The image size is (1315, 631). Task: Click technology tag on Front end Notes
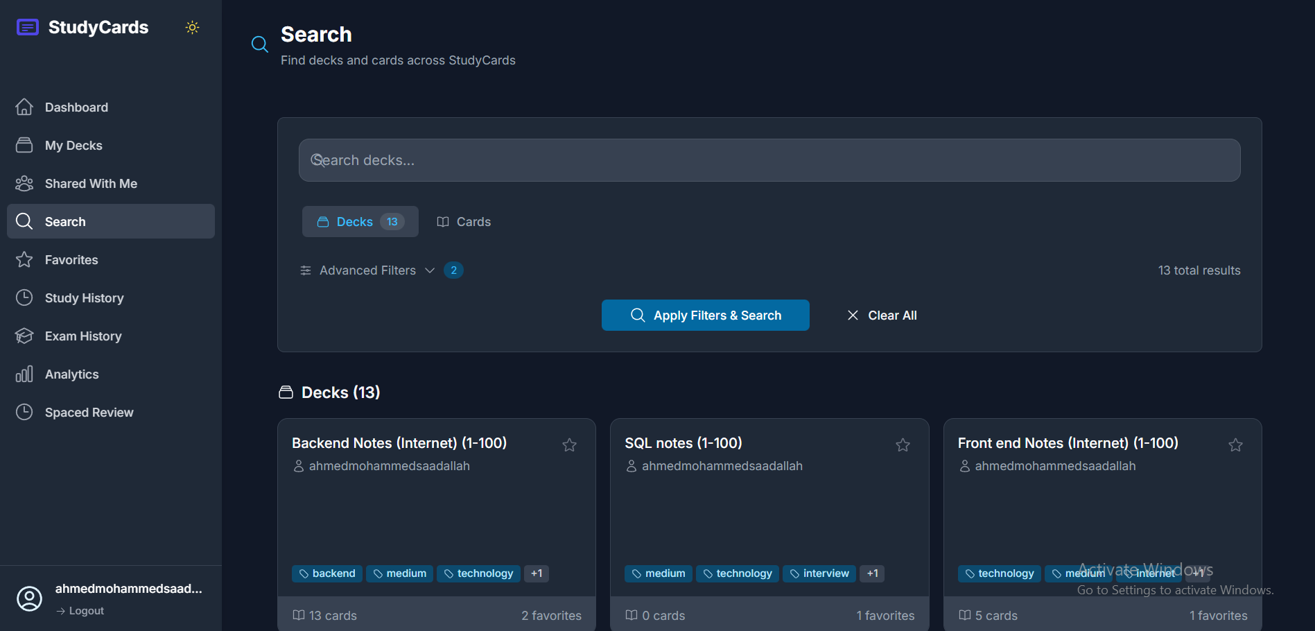coord(1000,573)
